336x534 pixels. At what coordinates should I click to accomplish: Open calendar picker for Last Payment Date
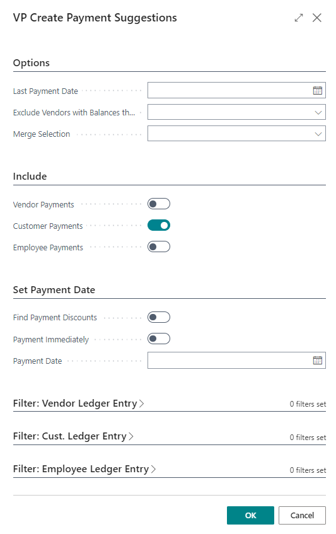point(317,90)
